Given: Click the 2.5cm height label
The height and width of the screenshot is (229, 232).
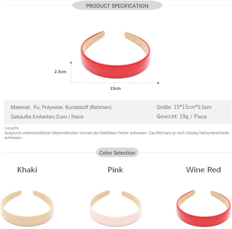Looking at the screenshot, I should 60,72.
